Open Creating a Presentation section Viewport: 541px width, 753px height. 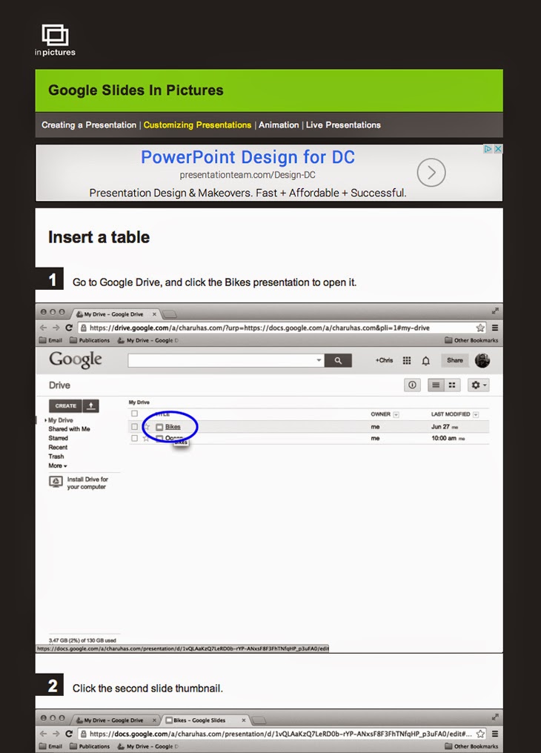click(x=89, y=125)
